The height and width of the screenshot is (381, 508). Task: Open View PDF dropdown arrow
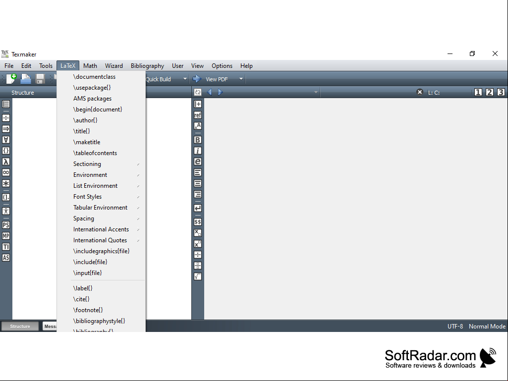coord(241,79)
